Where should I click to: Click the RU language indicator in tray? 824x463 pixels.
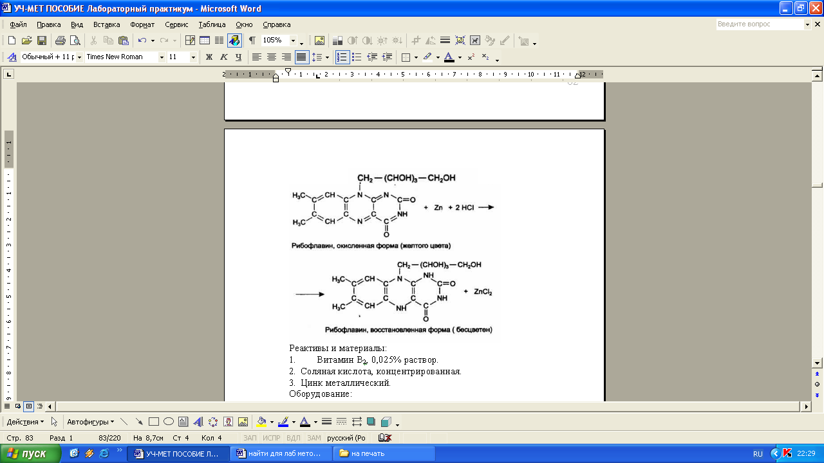[758, 453]
